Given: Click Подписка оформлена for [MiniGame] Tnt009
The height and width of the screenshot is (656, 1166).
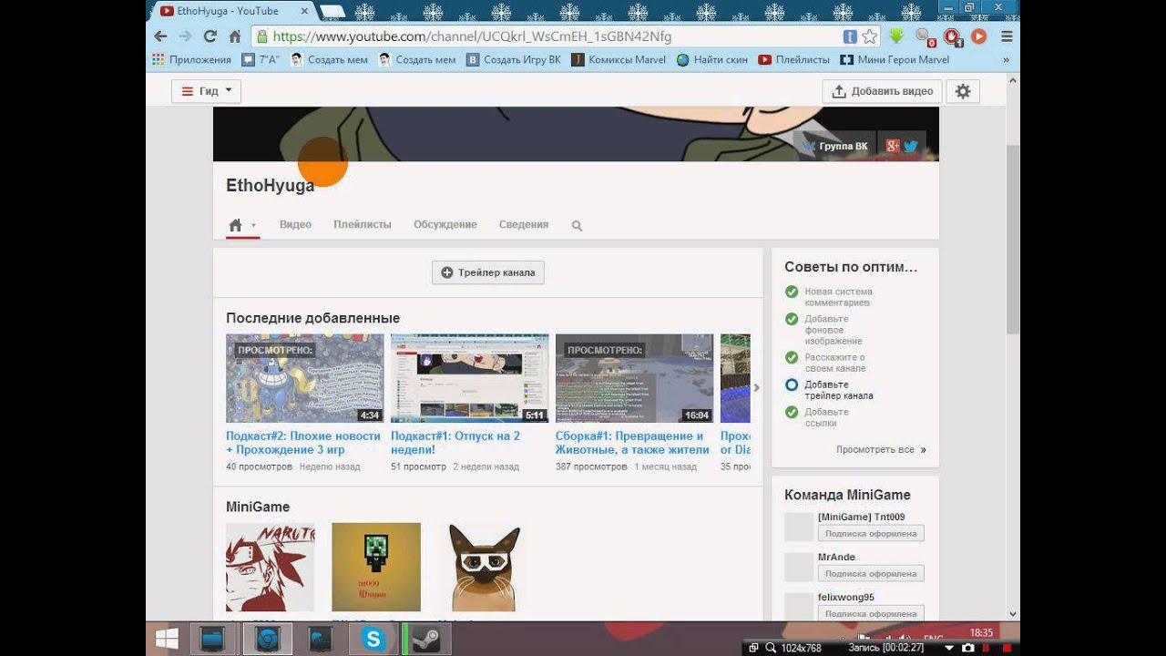Looking at the screenshot, I should (x=871, y=533).
